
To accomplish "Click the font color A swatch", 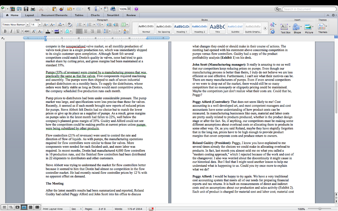I will [x=48, y=31].
